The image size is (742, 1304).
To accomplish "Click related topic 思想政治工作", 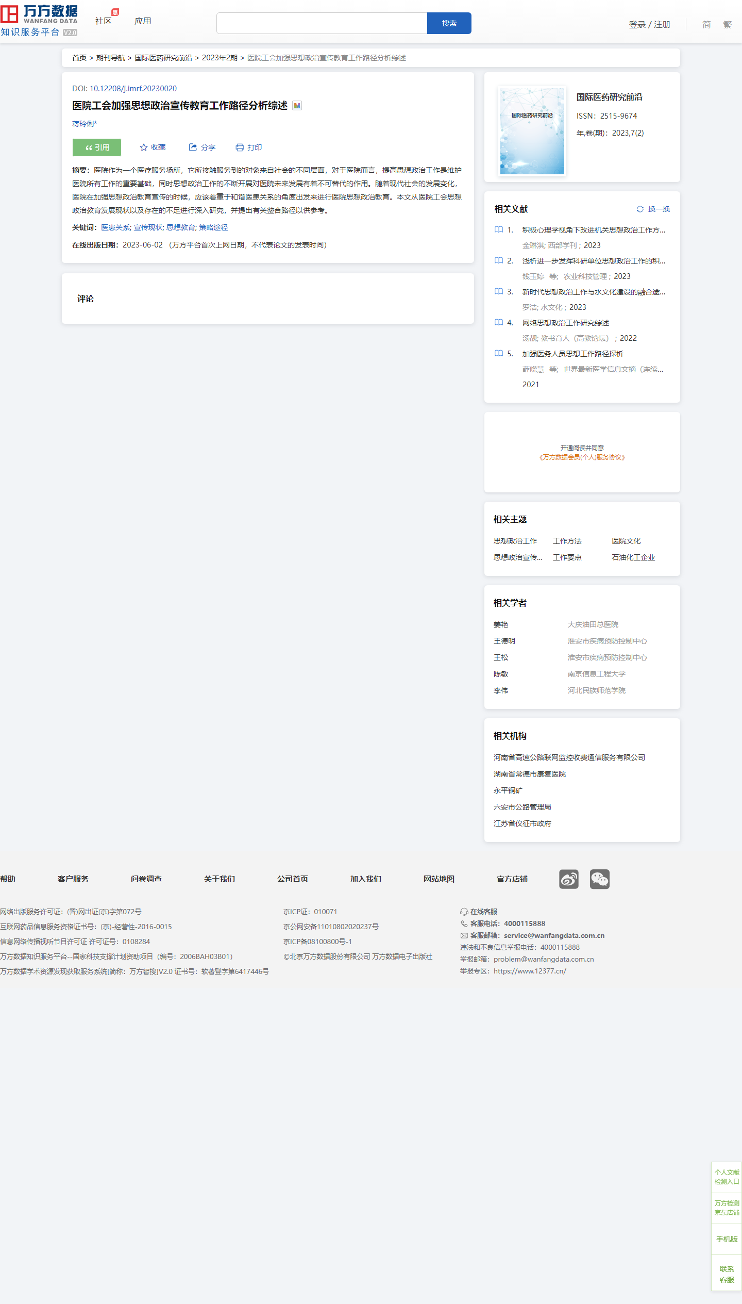I will click(515, 541).
